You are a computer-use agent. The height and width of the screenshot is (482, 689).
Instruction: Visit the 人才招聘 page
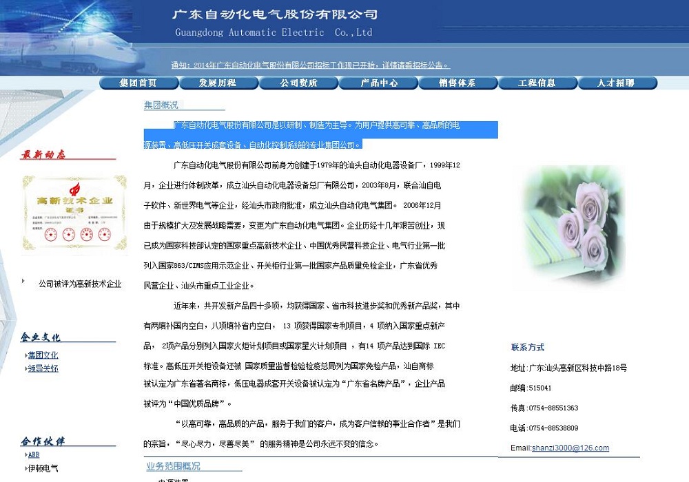(x=617, y=83)
